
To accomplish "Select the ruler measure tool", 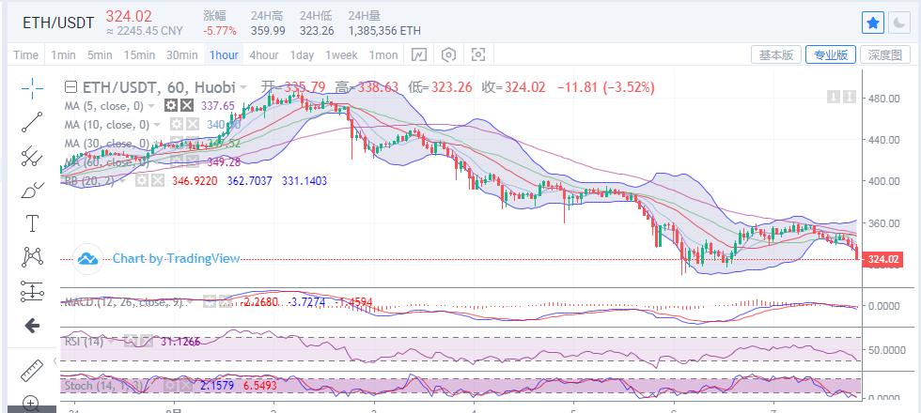I will (x=32, y=370).
